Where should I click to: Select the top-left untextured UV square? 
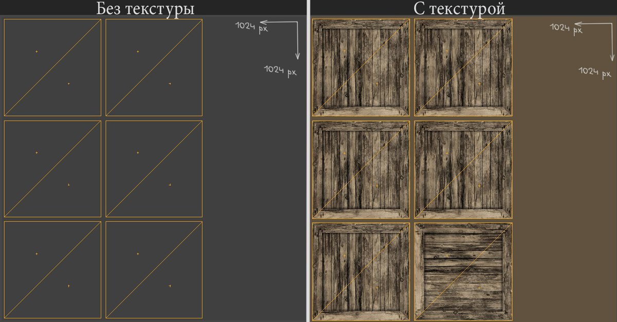52,67
